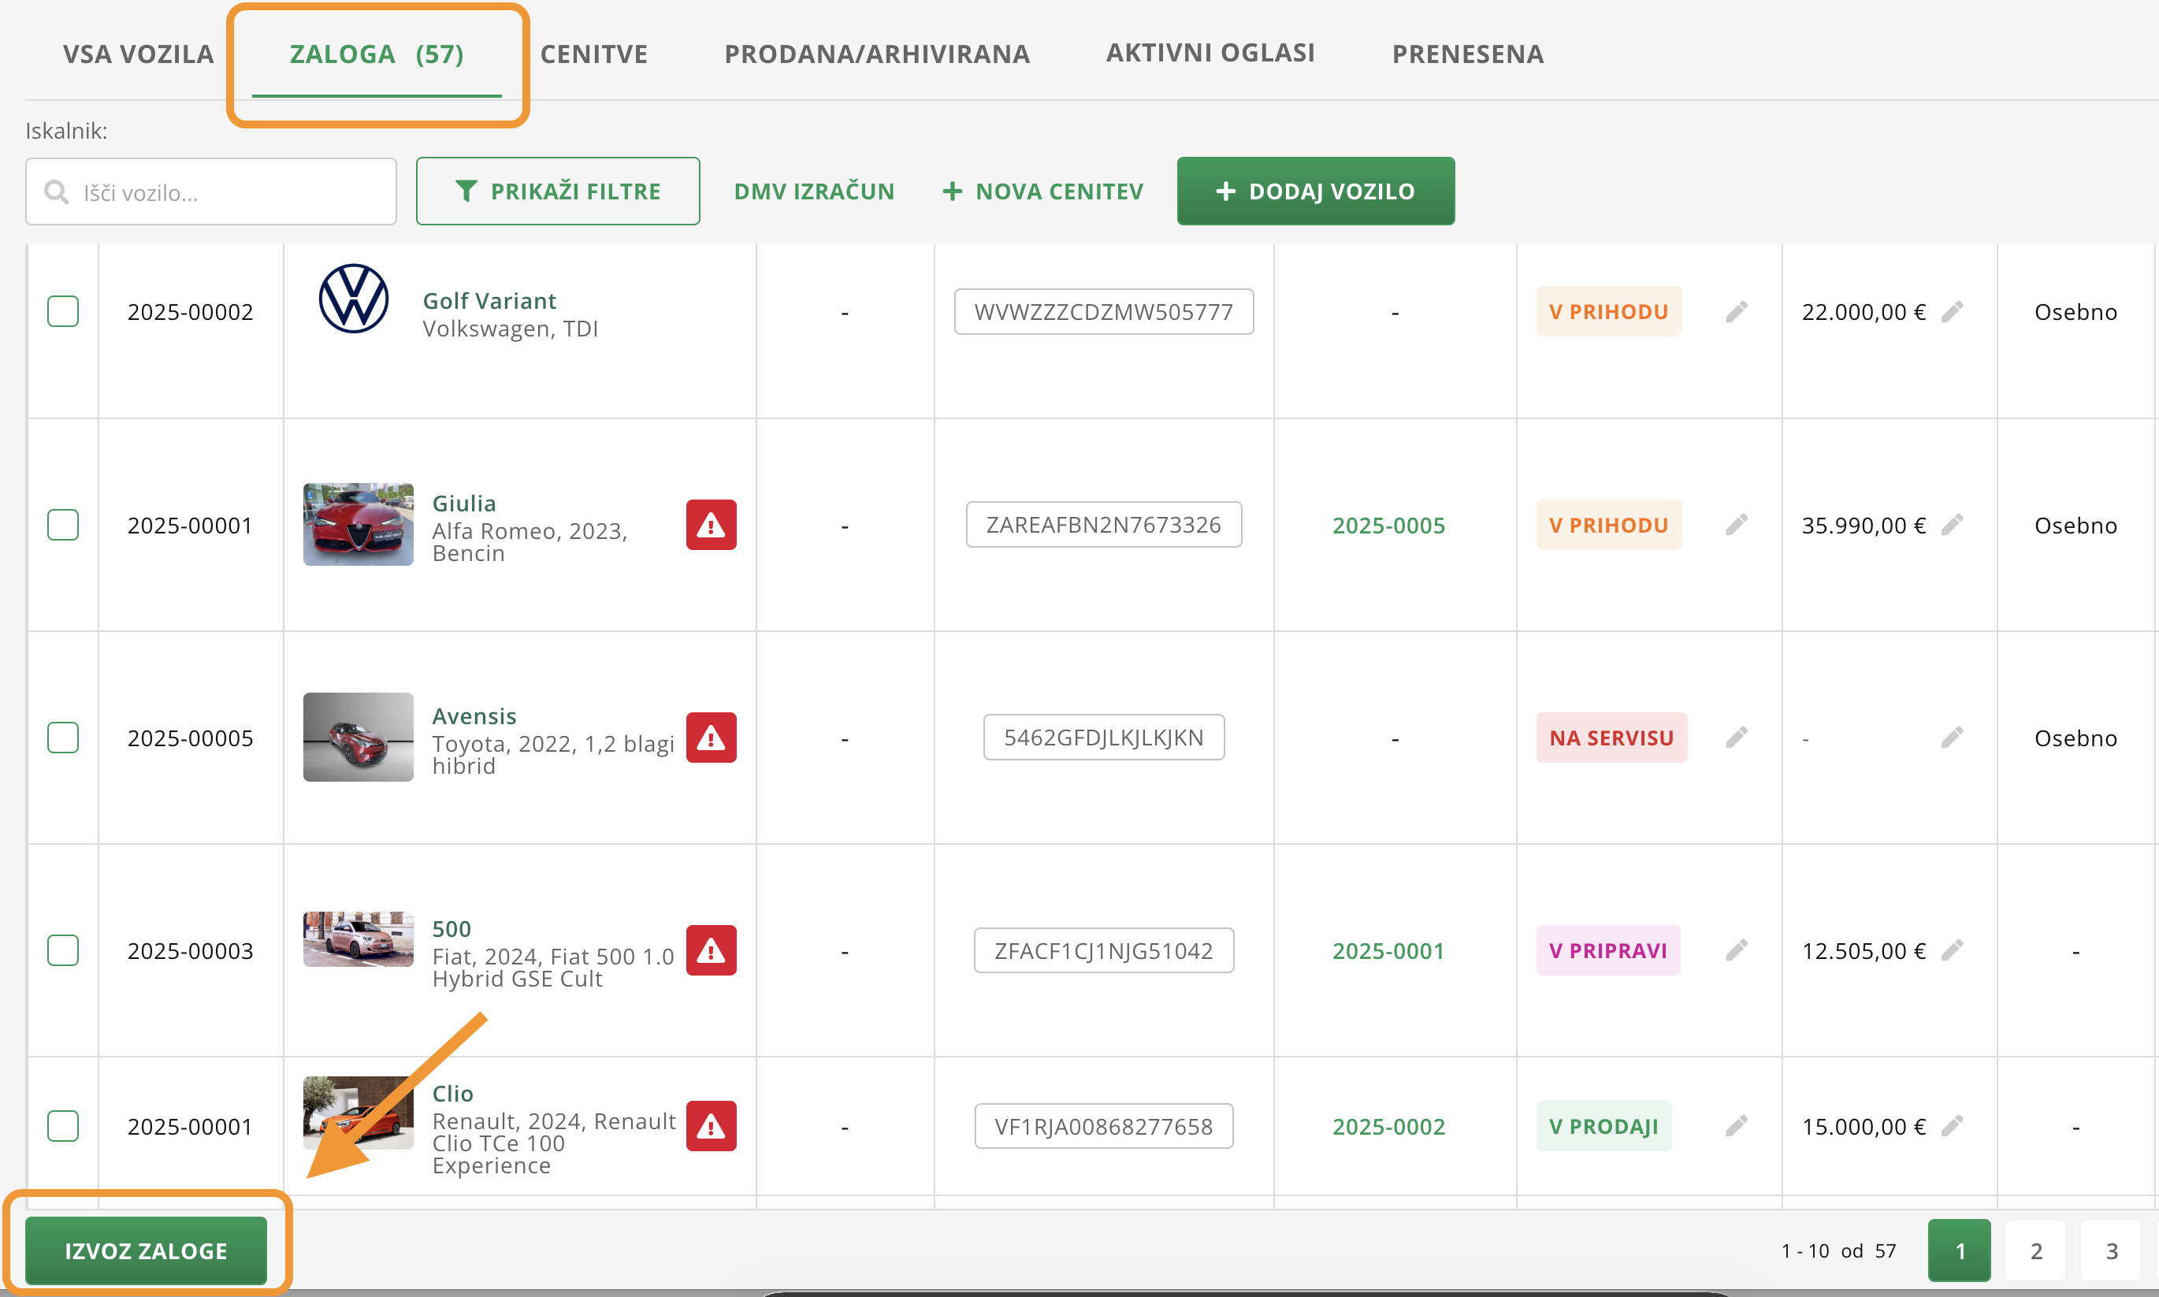This screenshot has height=1297, width=2159.
Task: Edit the NA SERVISU status pencil
Action: pos(1736,738)
